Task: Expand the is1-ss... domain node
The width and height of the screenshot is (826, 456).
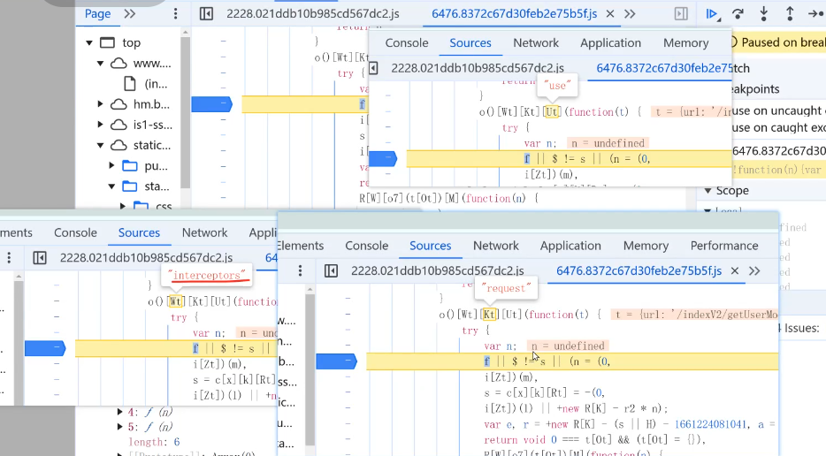Action: (x=100, y=125)
